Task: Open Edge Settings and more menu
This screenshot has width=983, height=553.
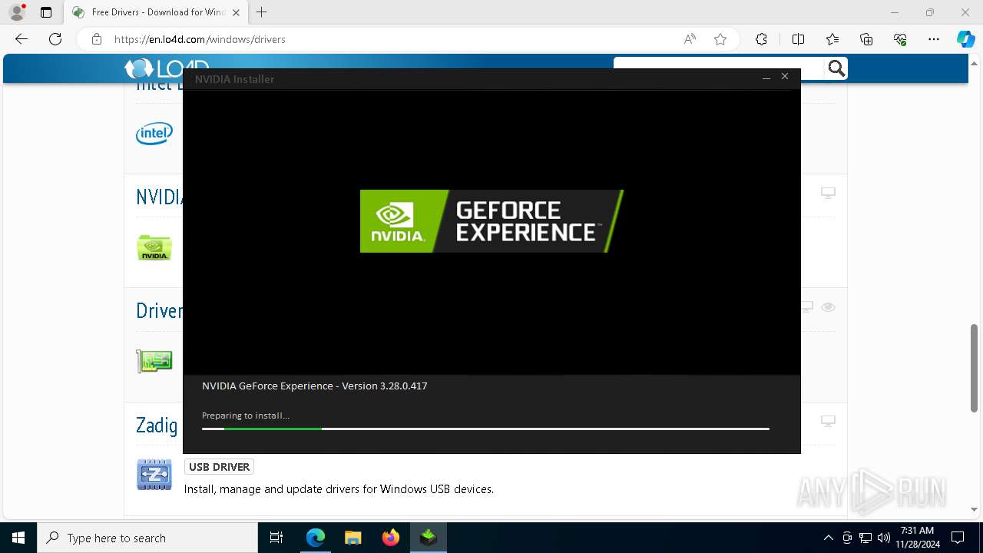Action: [934, 39]
